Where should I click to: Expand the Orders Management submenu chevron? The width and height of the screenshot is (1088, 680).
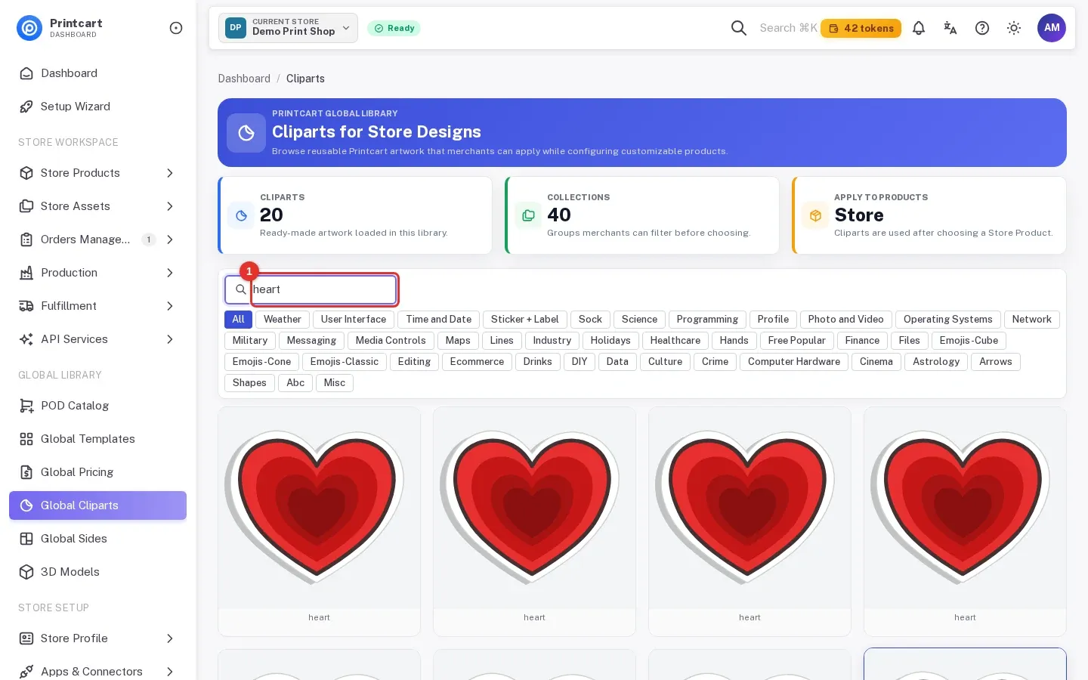(x=170, y=240)
